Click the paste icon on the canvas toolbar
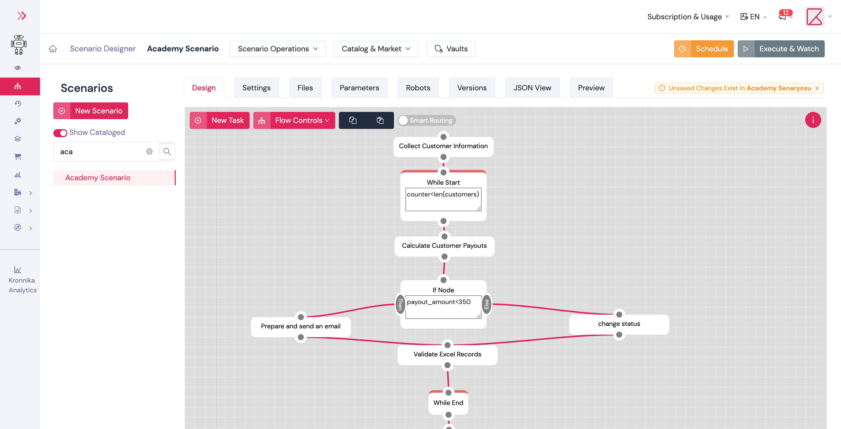The height and width of the screenshot is (429, 841). 380,120
